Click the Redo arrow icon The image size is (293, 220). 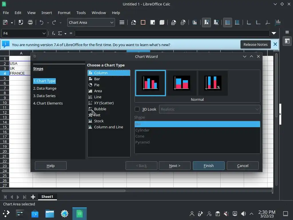(x=54, y=22)
